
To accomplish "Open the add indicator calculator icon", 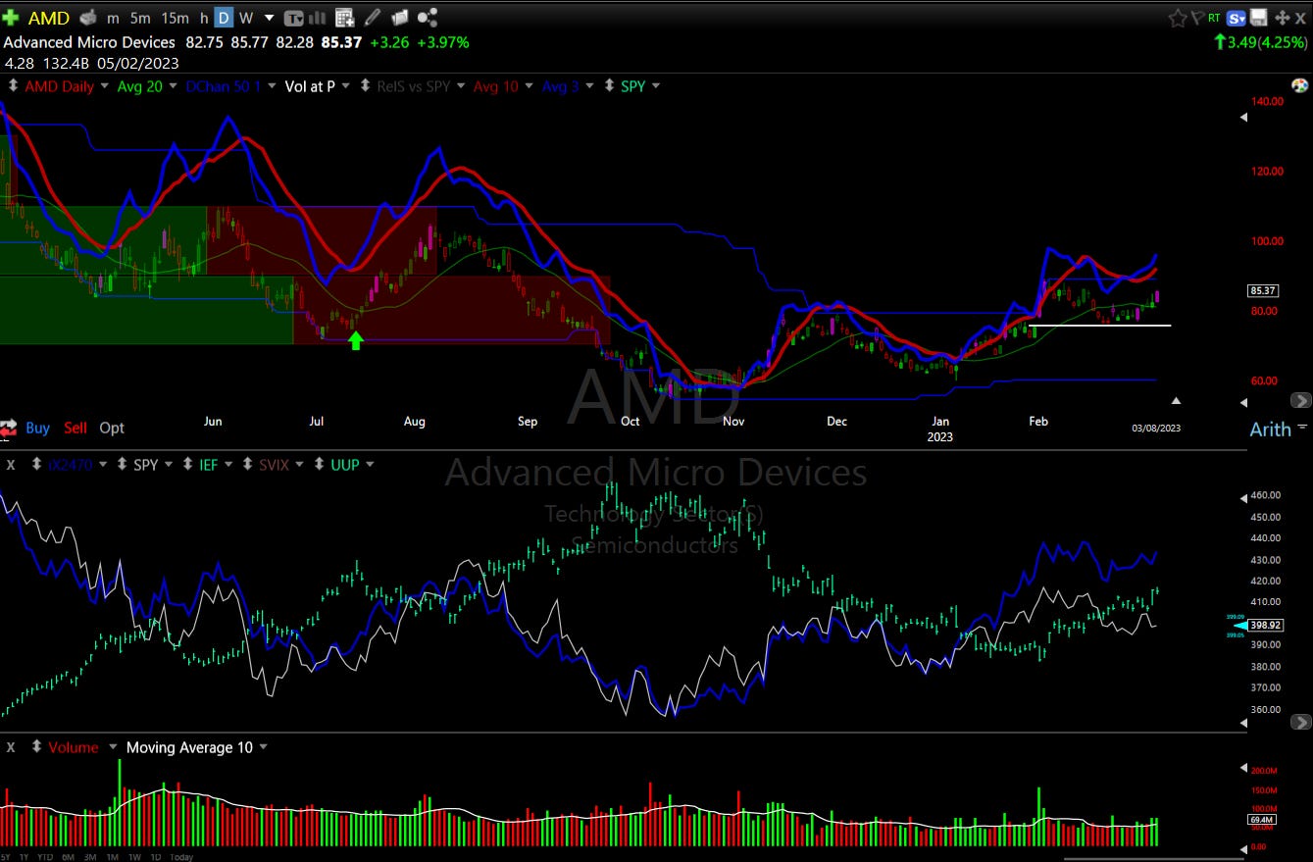I will click(345, 18).
